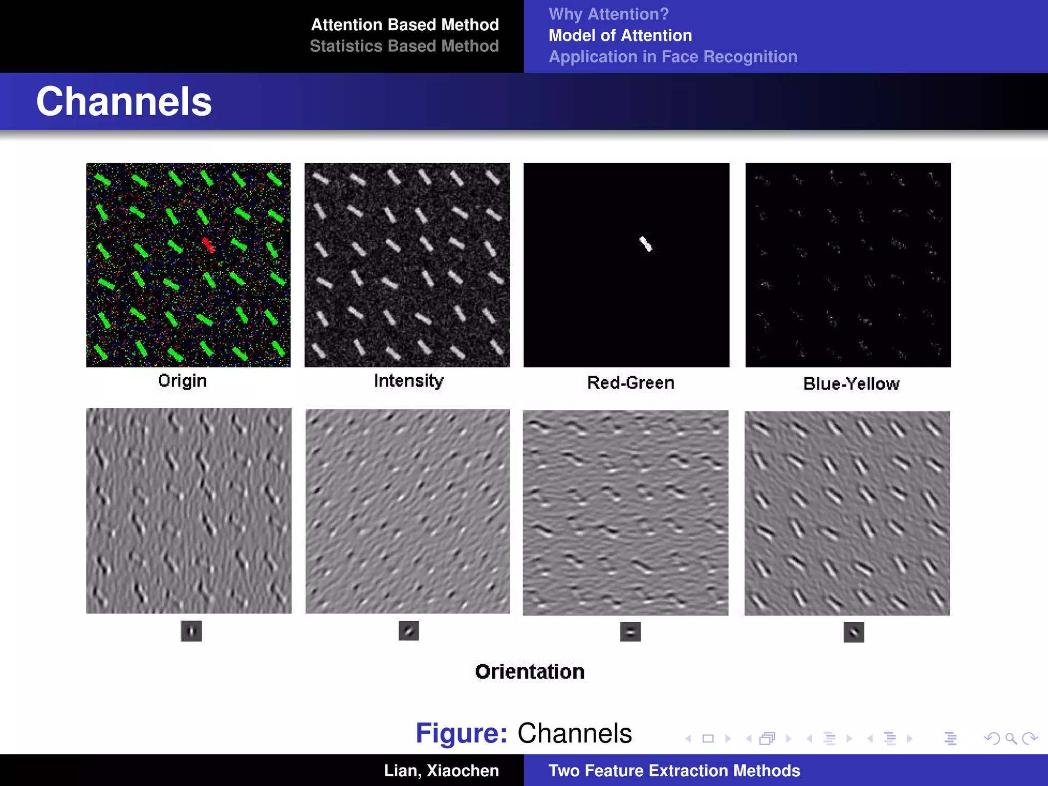Click the frame stack navigation icon
The image size is (1048, 786).
pyautogui.click(x=767, y=738)
